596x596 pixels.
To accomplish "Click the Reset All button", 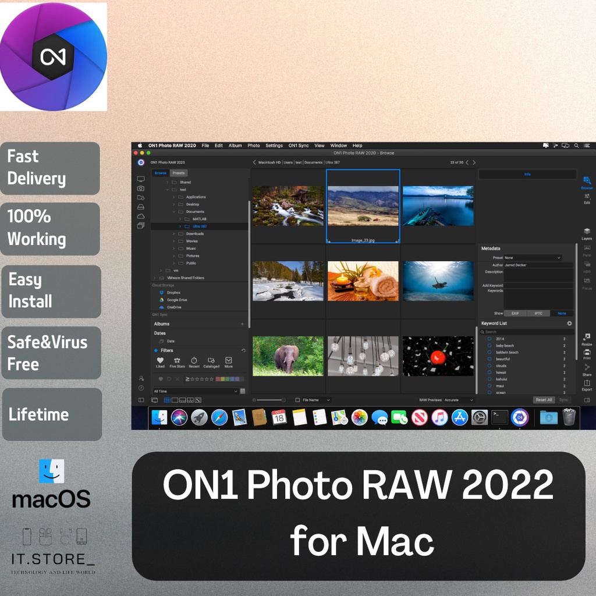I will [544, 399].
